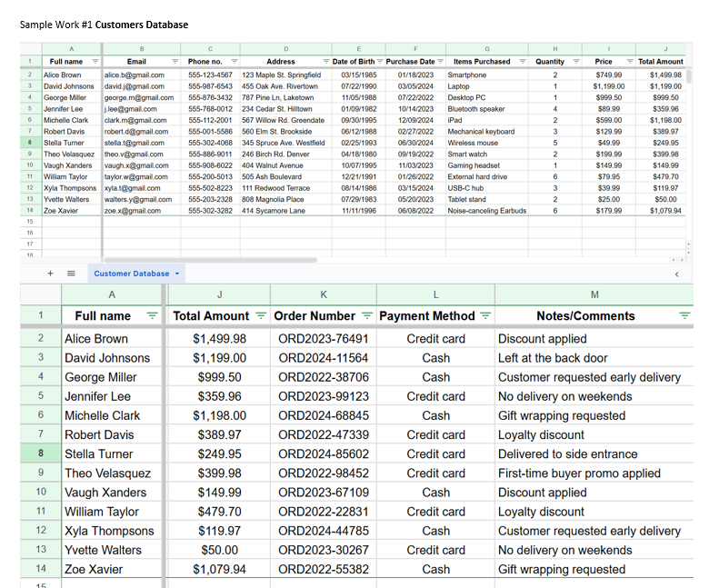Click the First-time buyer promo applied cell

click(579, 473)
